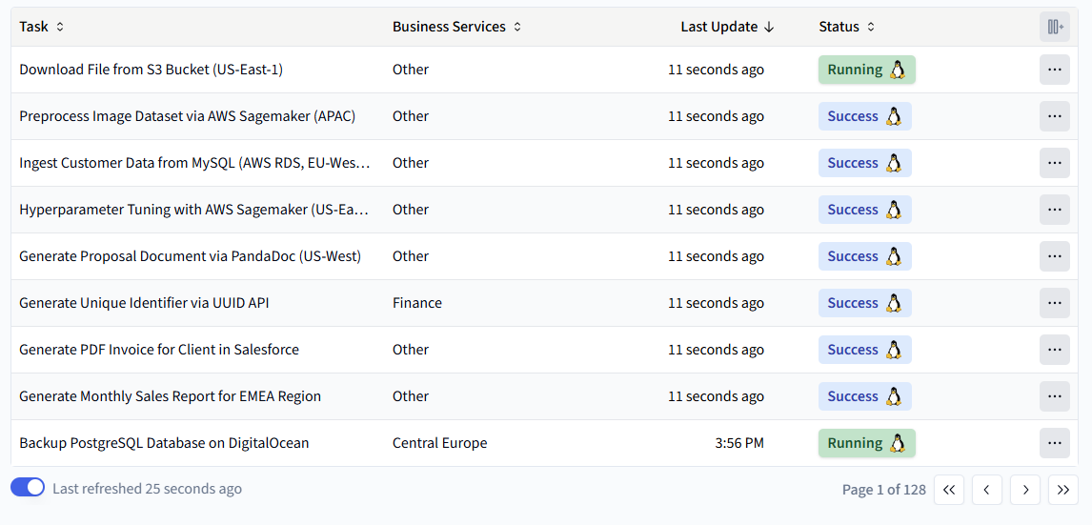Open the column configuration icon in header
The width and height of the screenshot is (1092, 525).
pos(1055,27)
